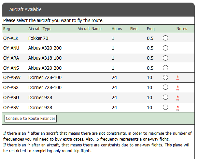Screen dimensions: 199x161
Task: Click Continue to Route Finances button
Action: point(31,119)
